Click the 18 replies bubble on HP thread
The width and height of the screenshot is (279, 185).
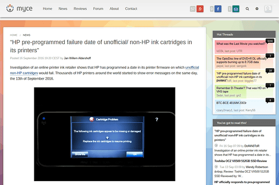[270, 71]
